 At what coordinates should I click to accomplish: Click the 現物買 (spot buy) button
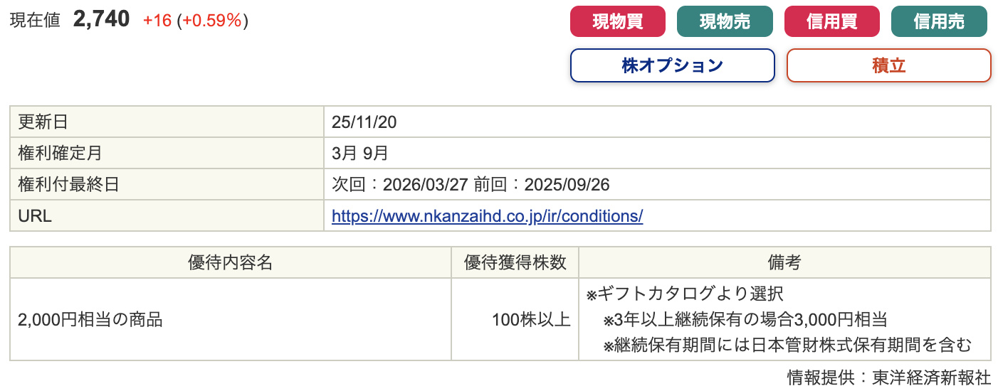pos(617,21)
